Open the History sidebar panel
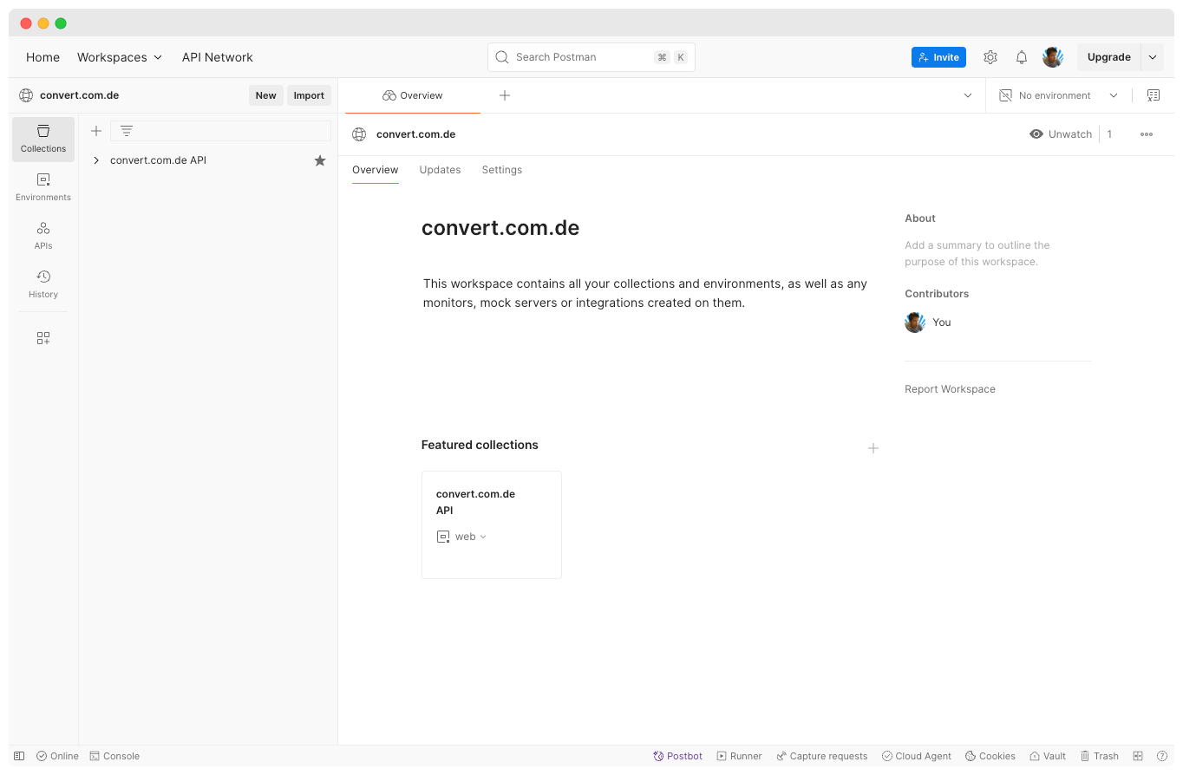 [x=43, y=284]
